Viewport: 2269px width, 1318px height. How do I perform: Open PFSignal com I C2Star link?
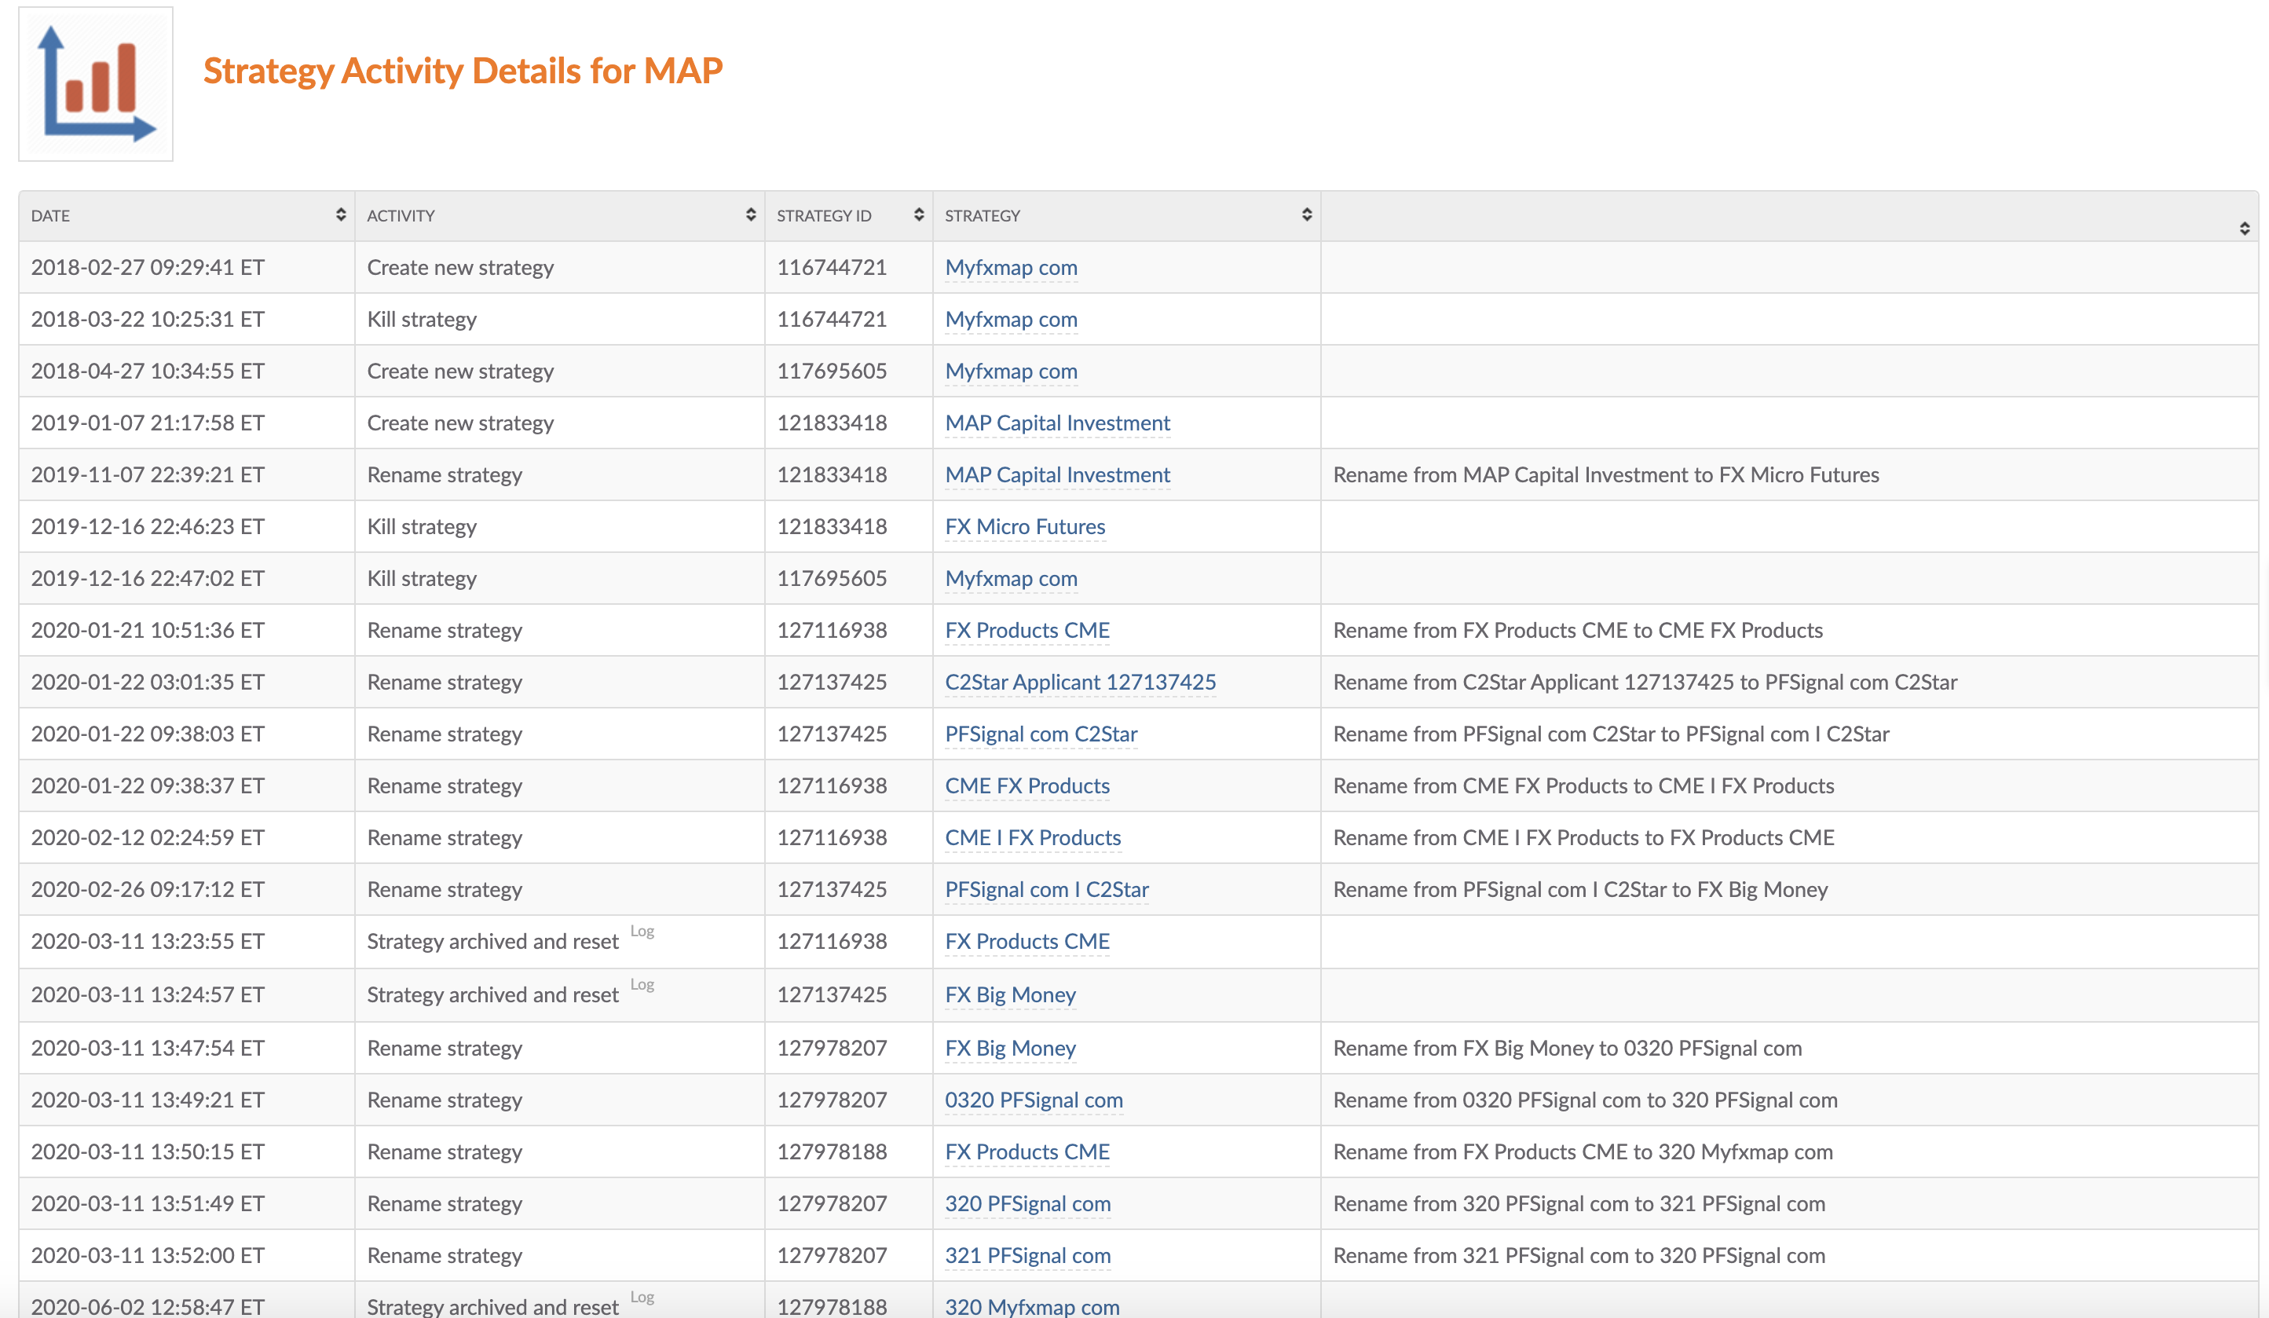(1046, 889)
